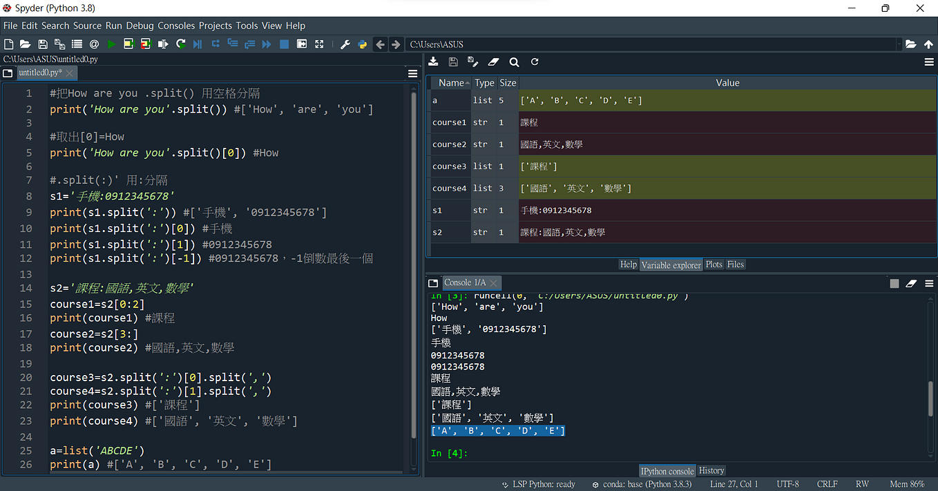938x491 pixels.
Task: Open Spyder preferences with the wrench icon
Action: coord(345,44)
